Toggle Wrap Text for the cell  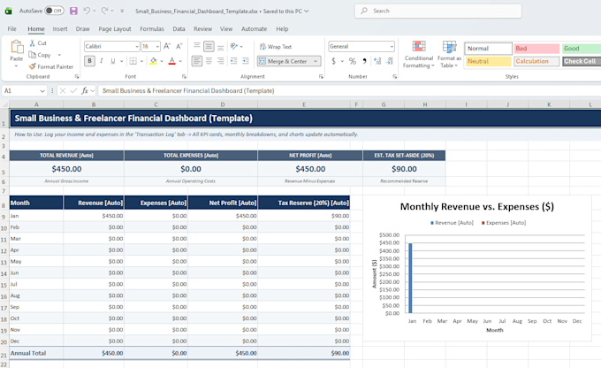click(x=276, y=46)
